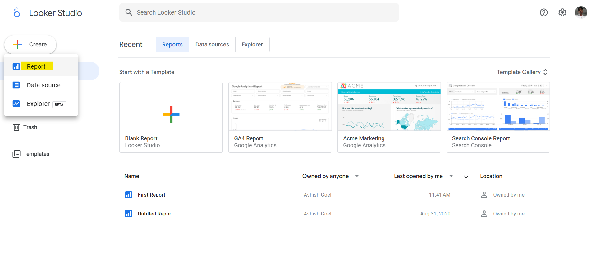Switch to the Data sources tab

pyautogui.click(x=212, y=44)
